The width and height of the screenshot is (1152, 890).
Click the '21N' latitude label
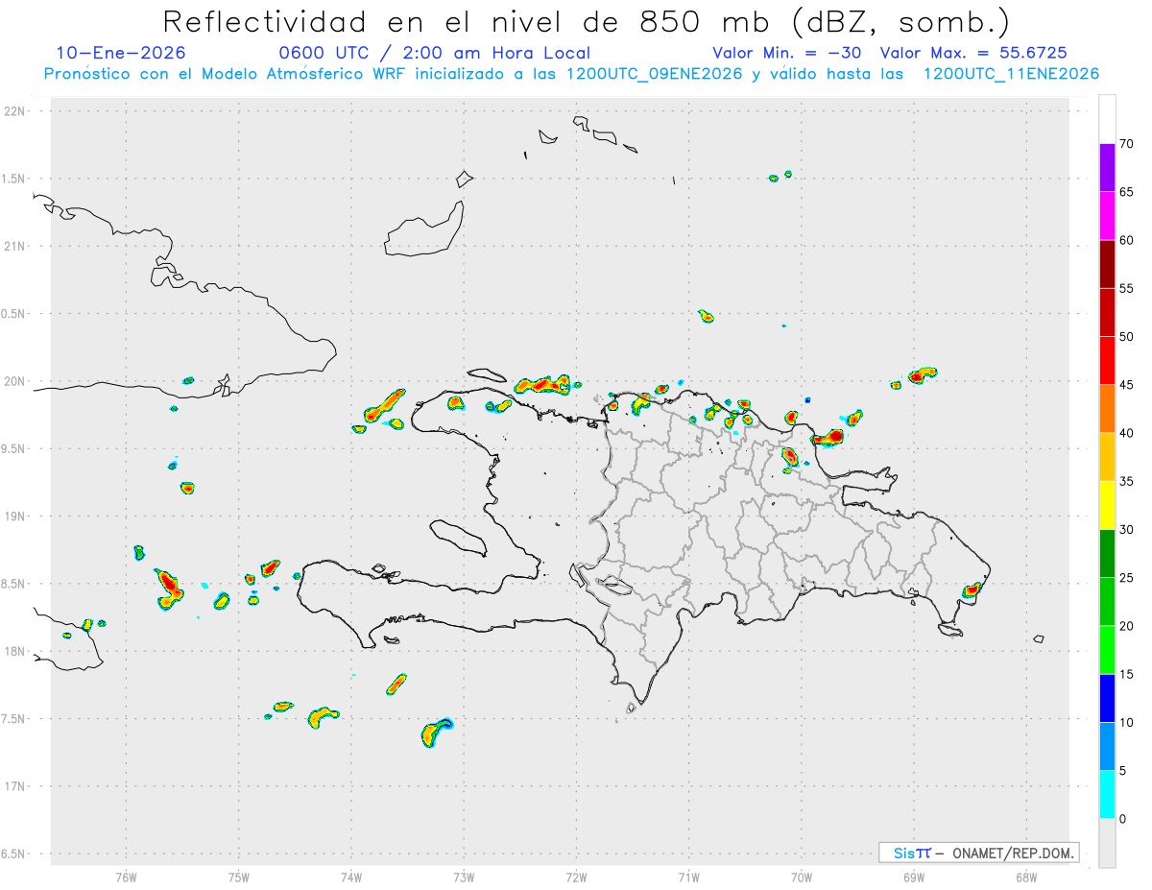16,246
